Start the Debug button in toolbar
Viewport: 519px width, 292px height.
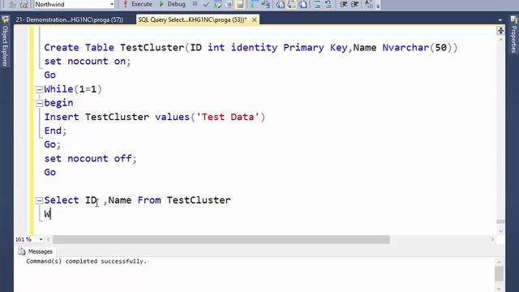coord(172,4)
